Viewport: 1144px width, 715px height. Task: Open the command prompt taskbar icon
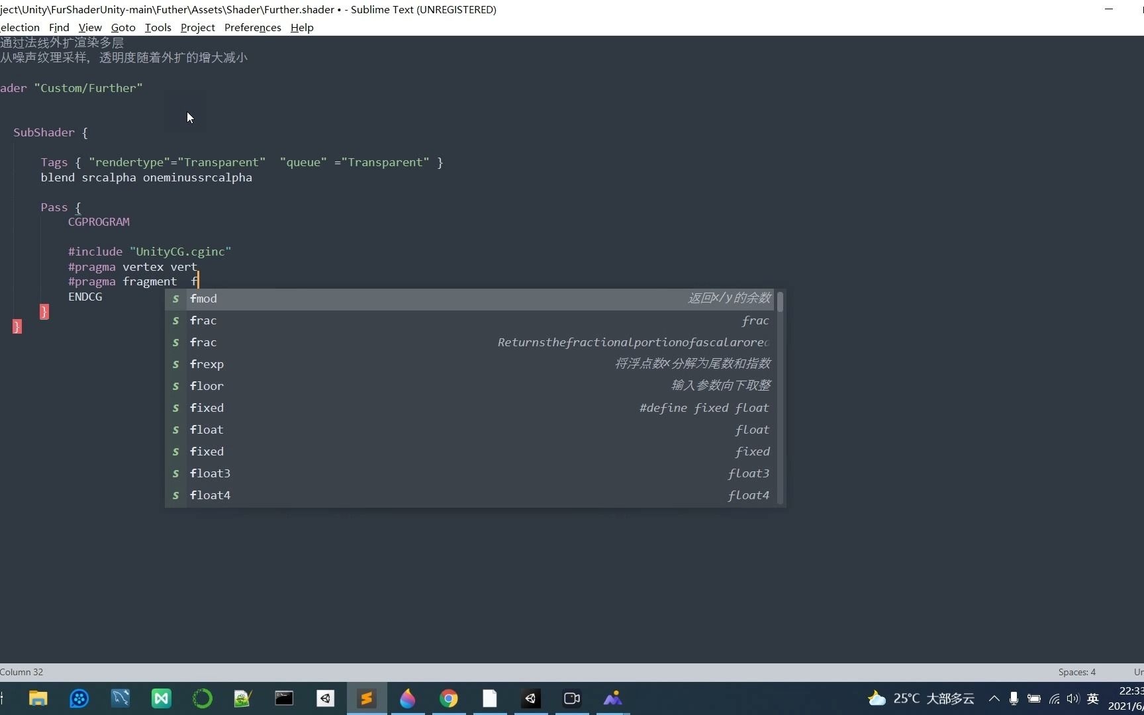tap(284, 698)
